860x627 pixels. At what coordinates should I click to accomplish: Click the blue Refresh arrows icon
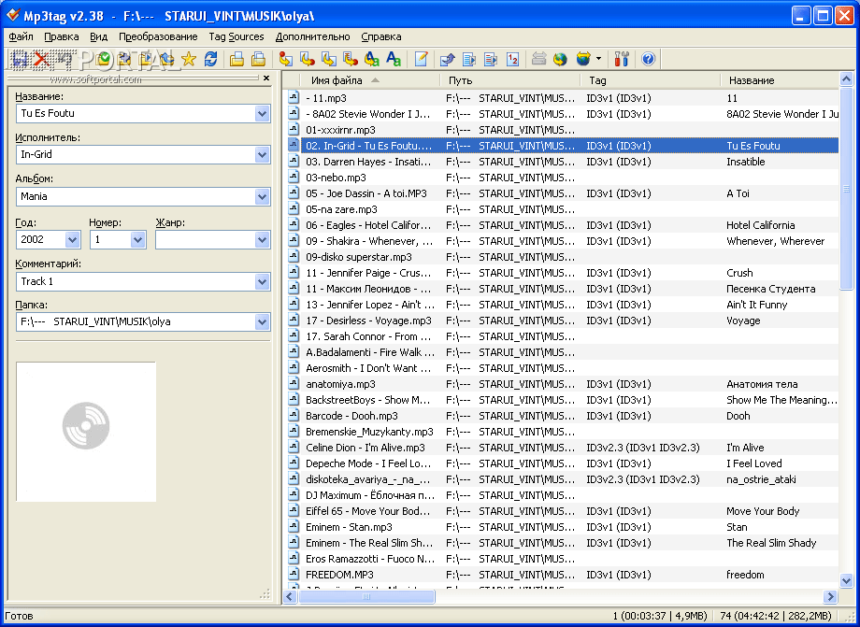coord(210,59)
